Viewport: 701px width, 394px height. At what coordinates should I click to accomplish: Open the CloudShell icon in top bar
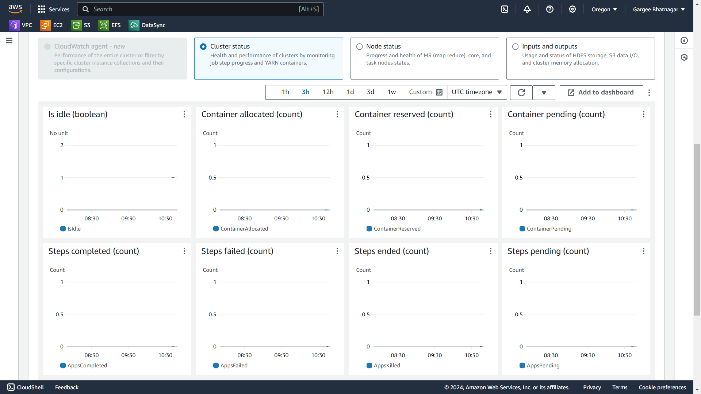(505, 9)
